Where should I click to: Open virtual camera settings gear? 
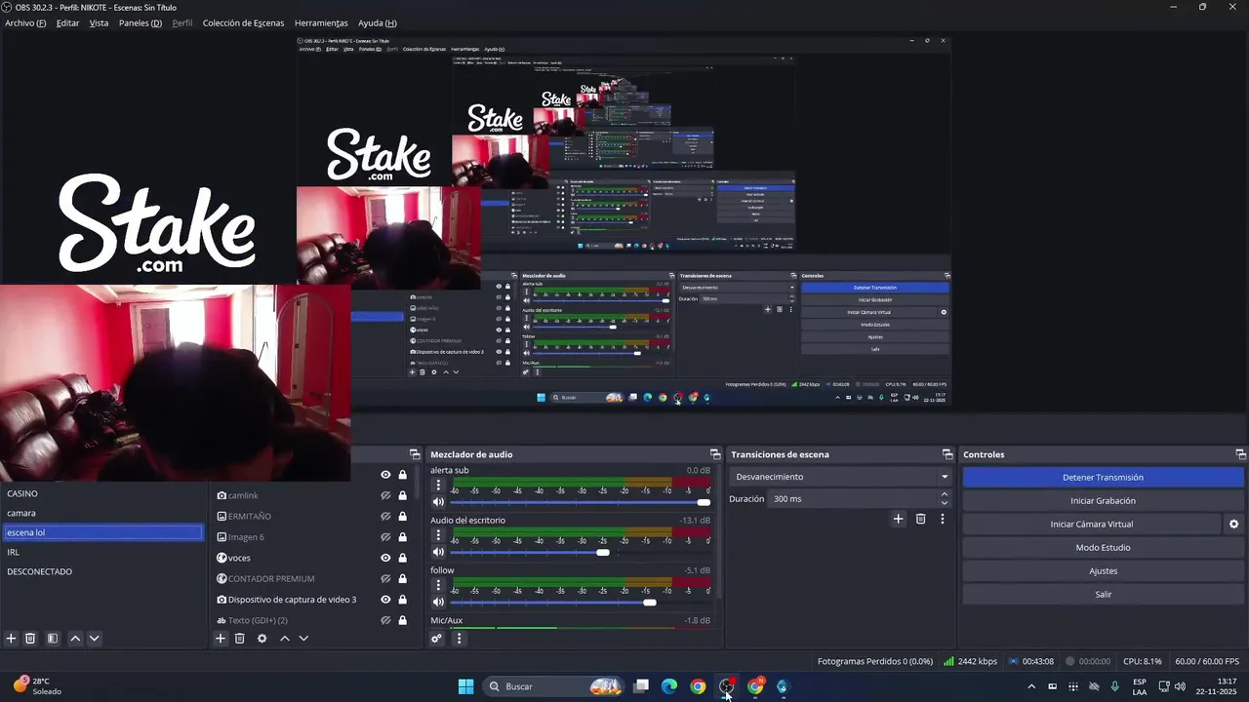pos(1233,524)
